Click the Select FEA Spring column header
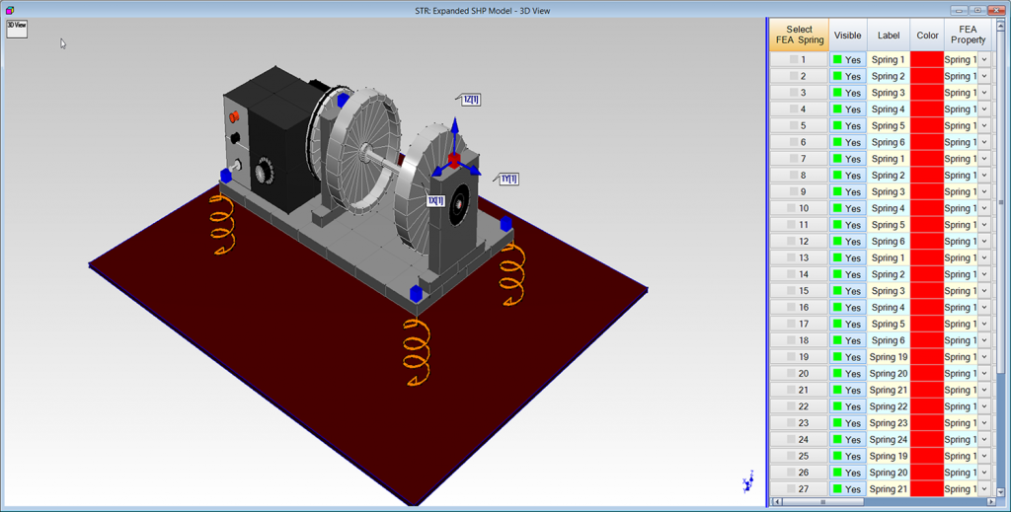The image size is (1011, 512). [799, 35]
